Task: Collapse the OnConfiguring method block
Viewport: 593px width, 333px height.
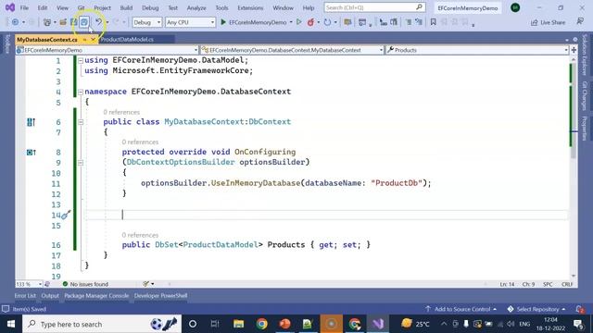Action: pyautogui.click(x=81, y=163)
